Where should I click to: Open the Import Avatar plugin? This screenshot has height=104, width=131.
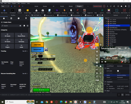36,11
